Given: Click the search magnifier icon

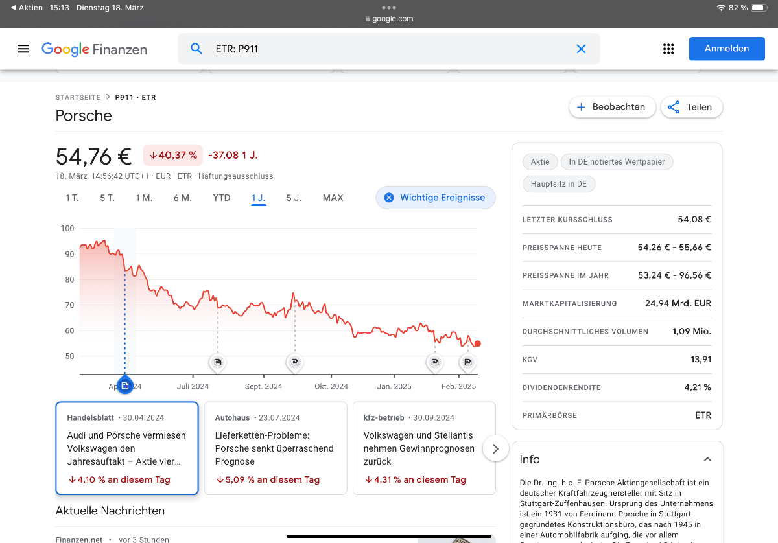Looking at the screenshot, I should pos(196,49).
